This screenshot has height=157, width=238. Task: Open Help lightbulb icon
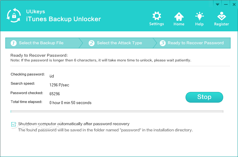199,16
